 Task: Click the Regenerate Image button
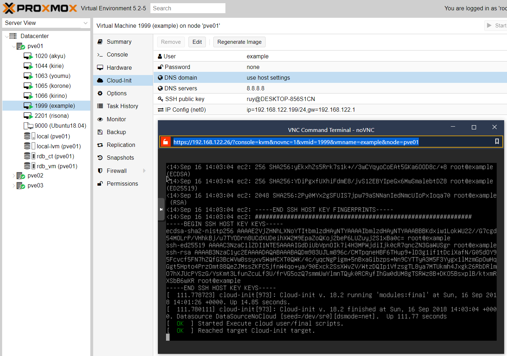pyautogui.click(x=239, y=42)
